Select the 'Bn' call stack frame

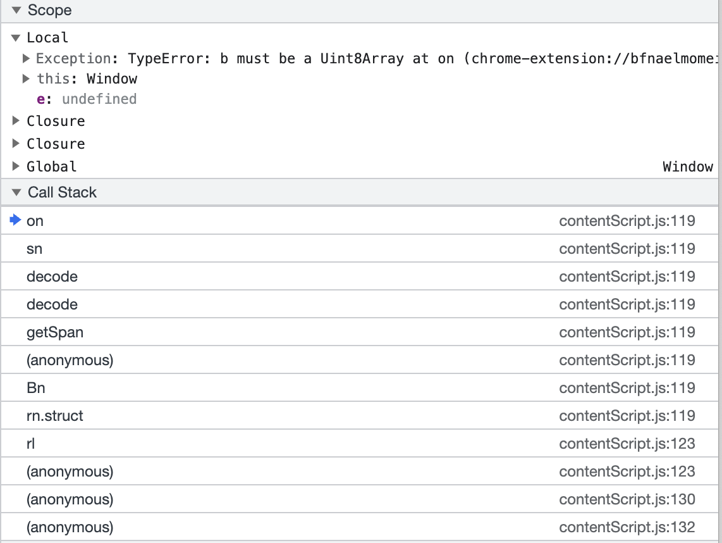click(x=36, y=388)
